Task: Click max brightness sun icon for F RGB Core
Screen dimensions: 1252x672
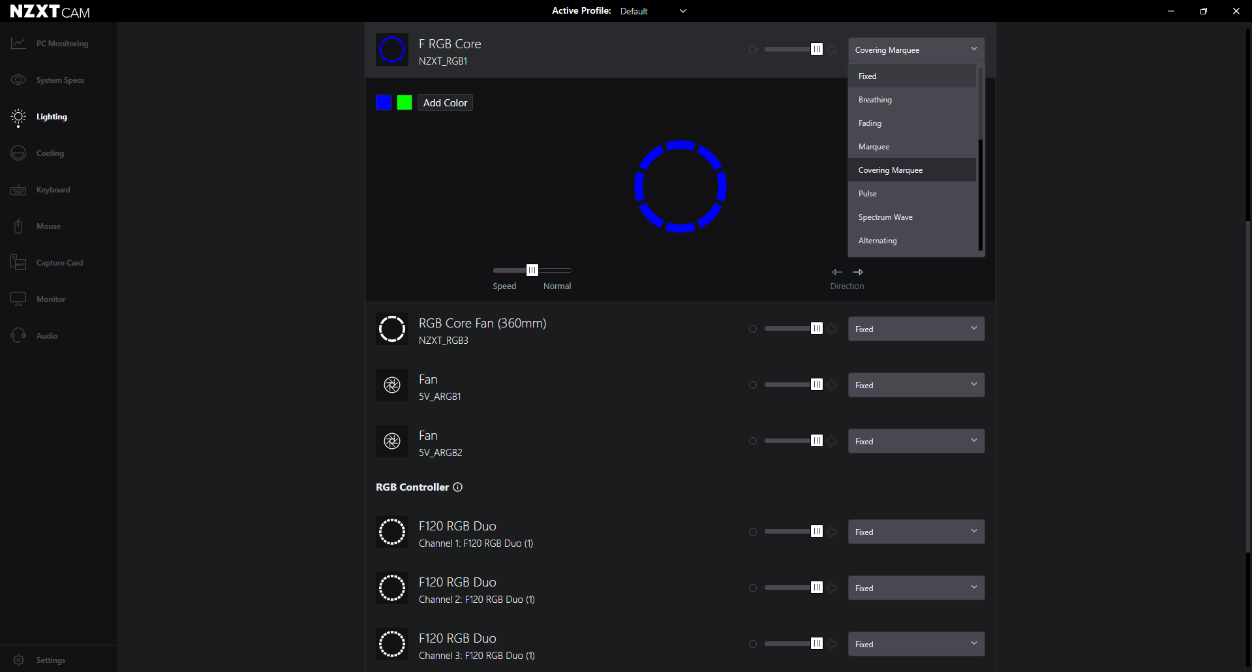Action: click(832, 50)
